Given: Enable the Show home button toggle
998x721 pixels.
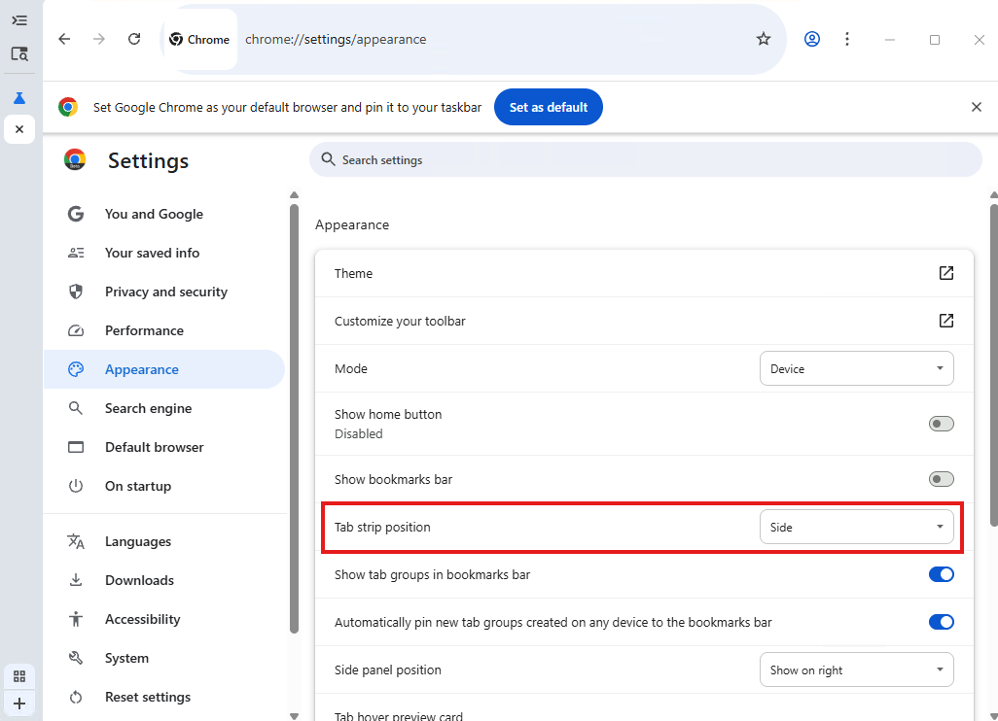Looking at the screenshot, I should [941, 424].
